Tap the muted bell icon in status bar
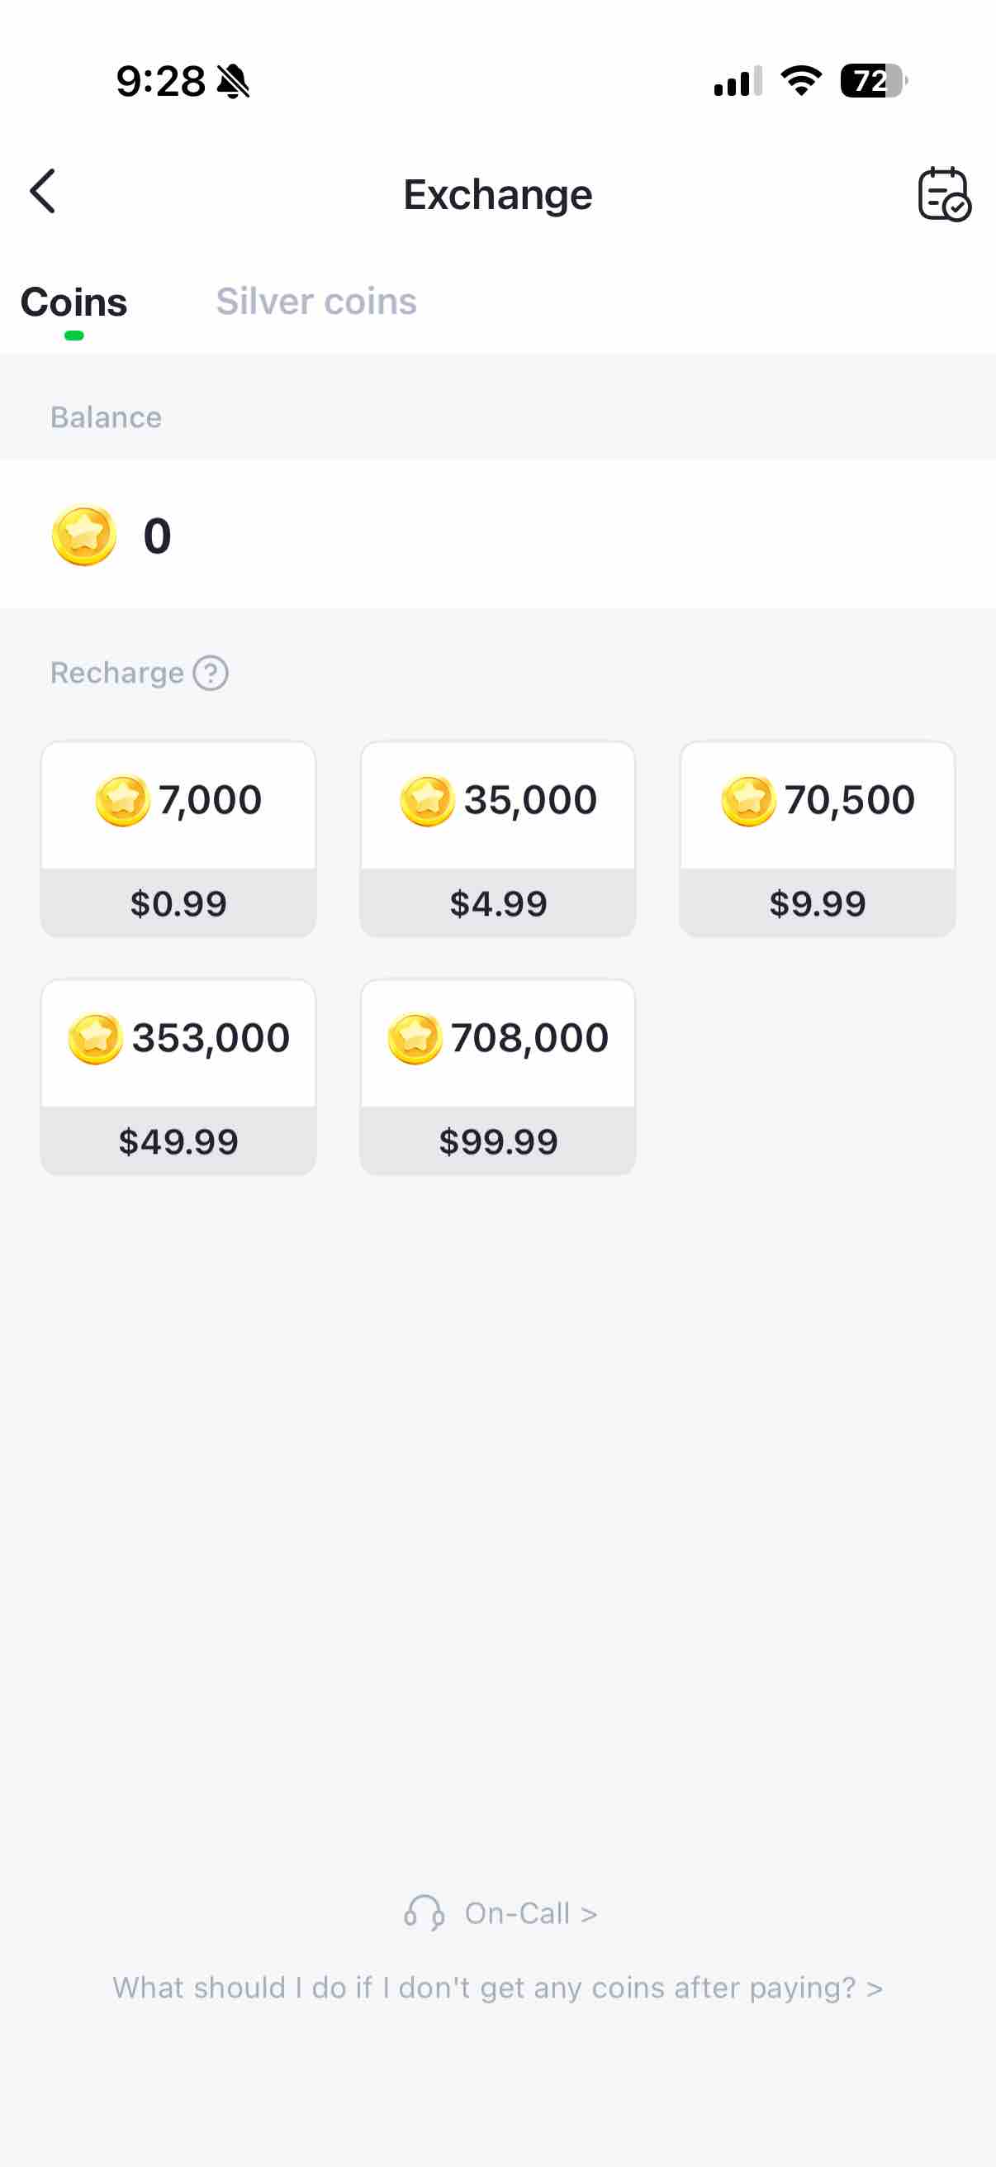 click(x=233, y=82)
